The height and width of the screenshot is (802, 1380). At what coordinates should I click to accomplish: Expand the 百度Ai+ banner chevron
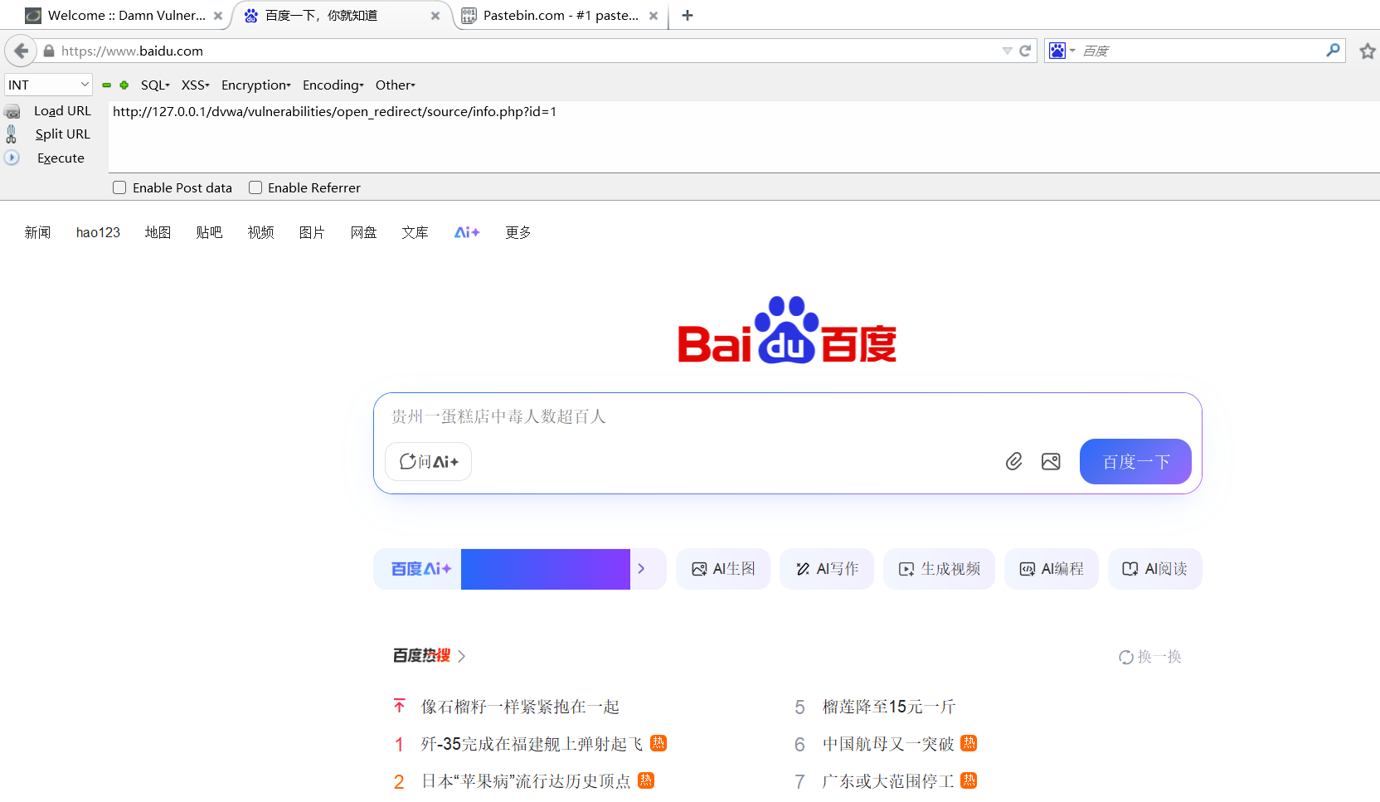641,569
